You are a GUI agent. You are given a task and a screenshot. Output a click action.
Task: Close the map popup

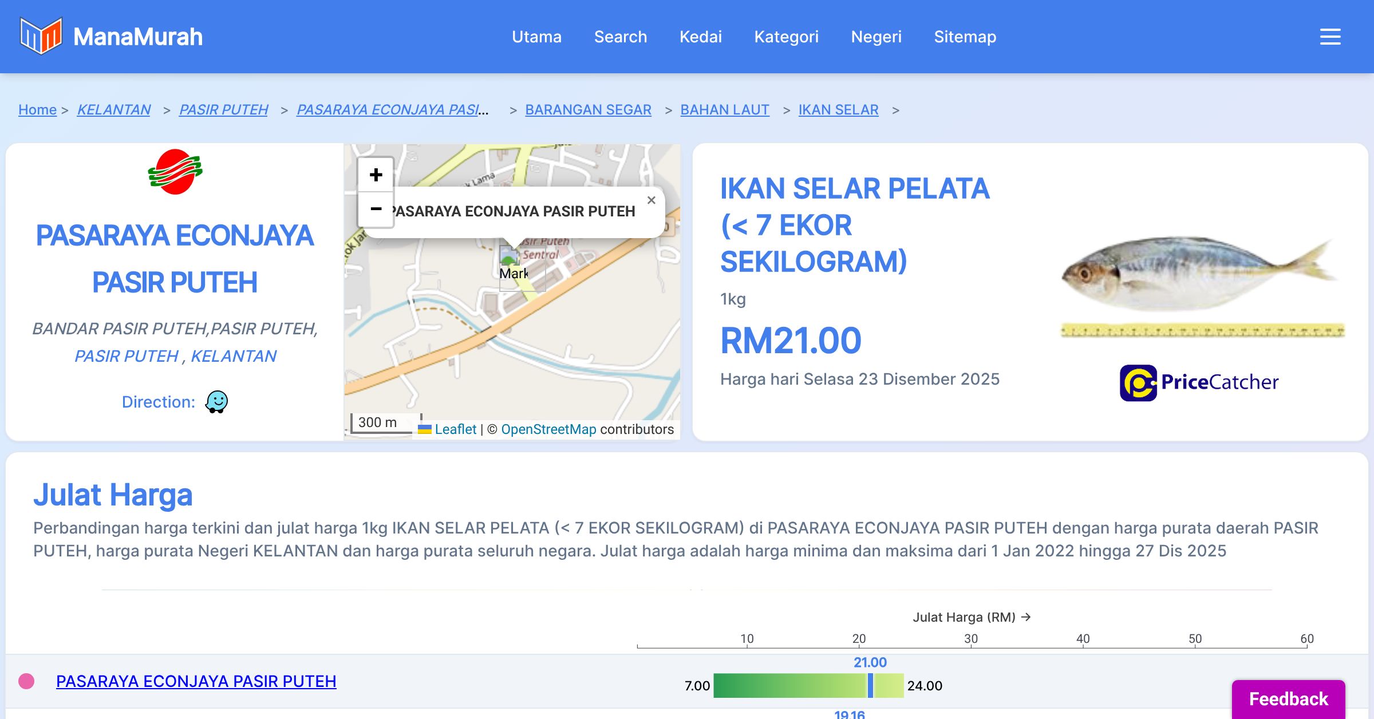[x=651, y=200]
